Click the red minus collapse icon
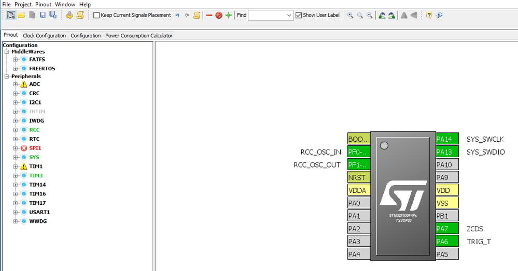The width and height of the screenshot is (518, 271). click(x=209, y=15)
